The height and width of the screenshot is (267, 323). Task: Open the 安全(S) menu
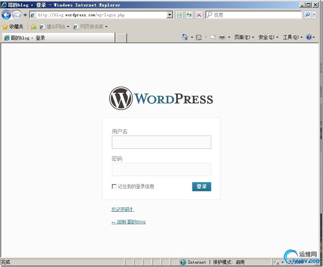268,37
